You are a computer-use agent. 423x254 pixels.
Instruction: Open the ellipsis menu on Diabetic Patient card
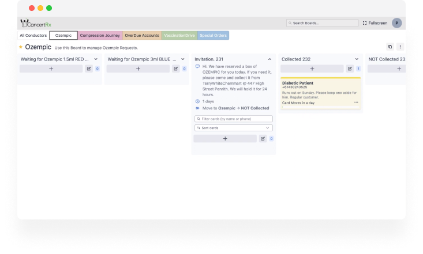click(356, 103)
